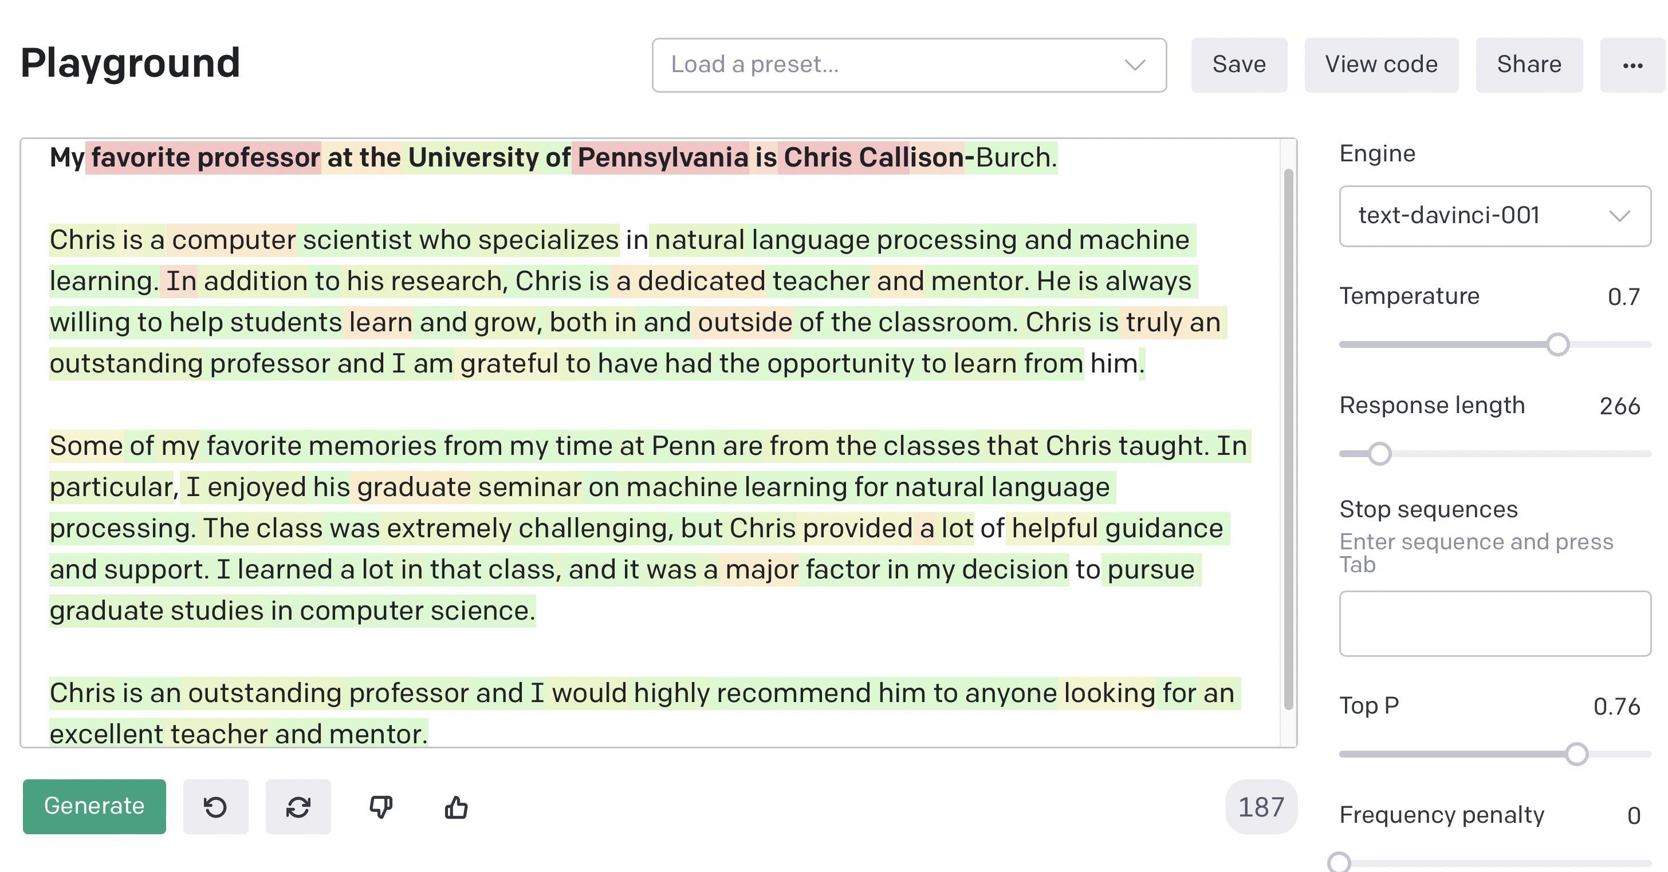Open the more options menu
Image resolution: width=1668 pixels, height=872 pixels.
[1633, 65]
